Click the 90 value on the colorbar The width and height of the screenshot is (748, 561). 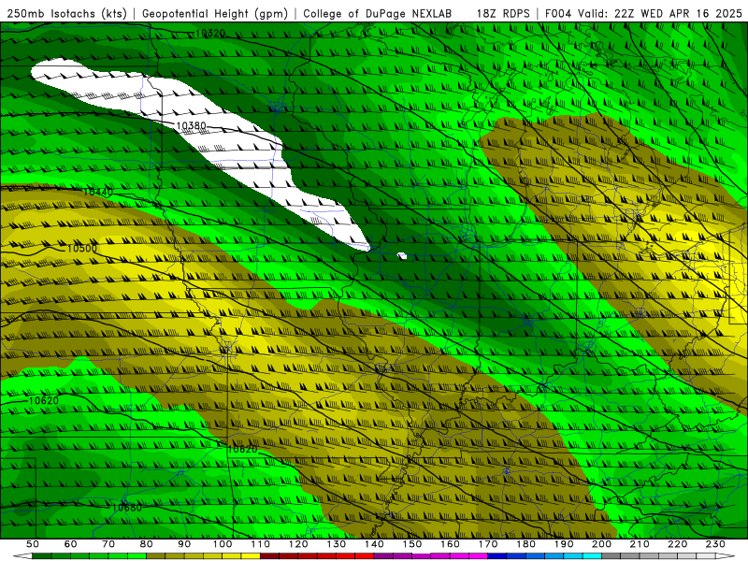(184, 544)
